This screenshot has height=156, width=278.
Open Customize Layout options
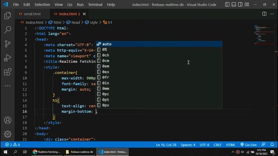[x=247, y=4]
